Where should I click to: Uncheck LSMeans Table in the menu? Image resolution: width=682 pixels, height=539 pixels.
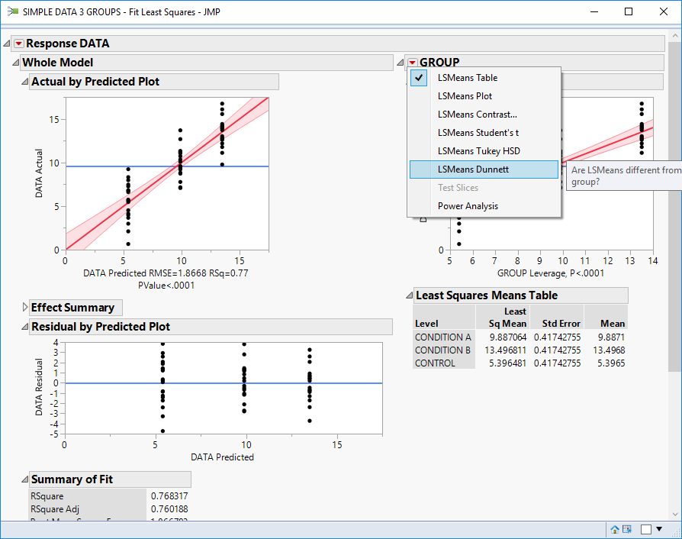(468, 77)
